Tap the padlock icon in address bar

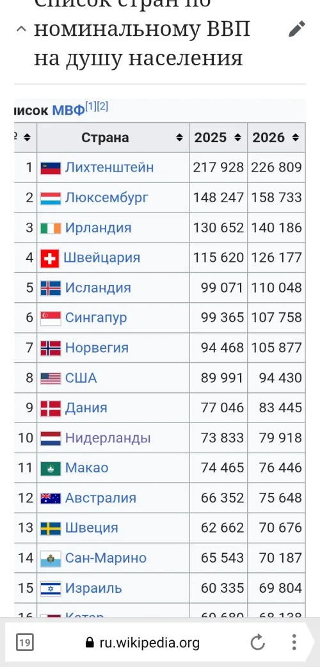coord(90,642)
